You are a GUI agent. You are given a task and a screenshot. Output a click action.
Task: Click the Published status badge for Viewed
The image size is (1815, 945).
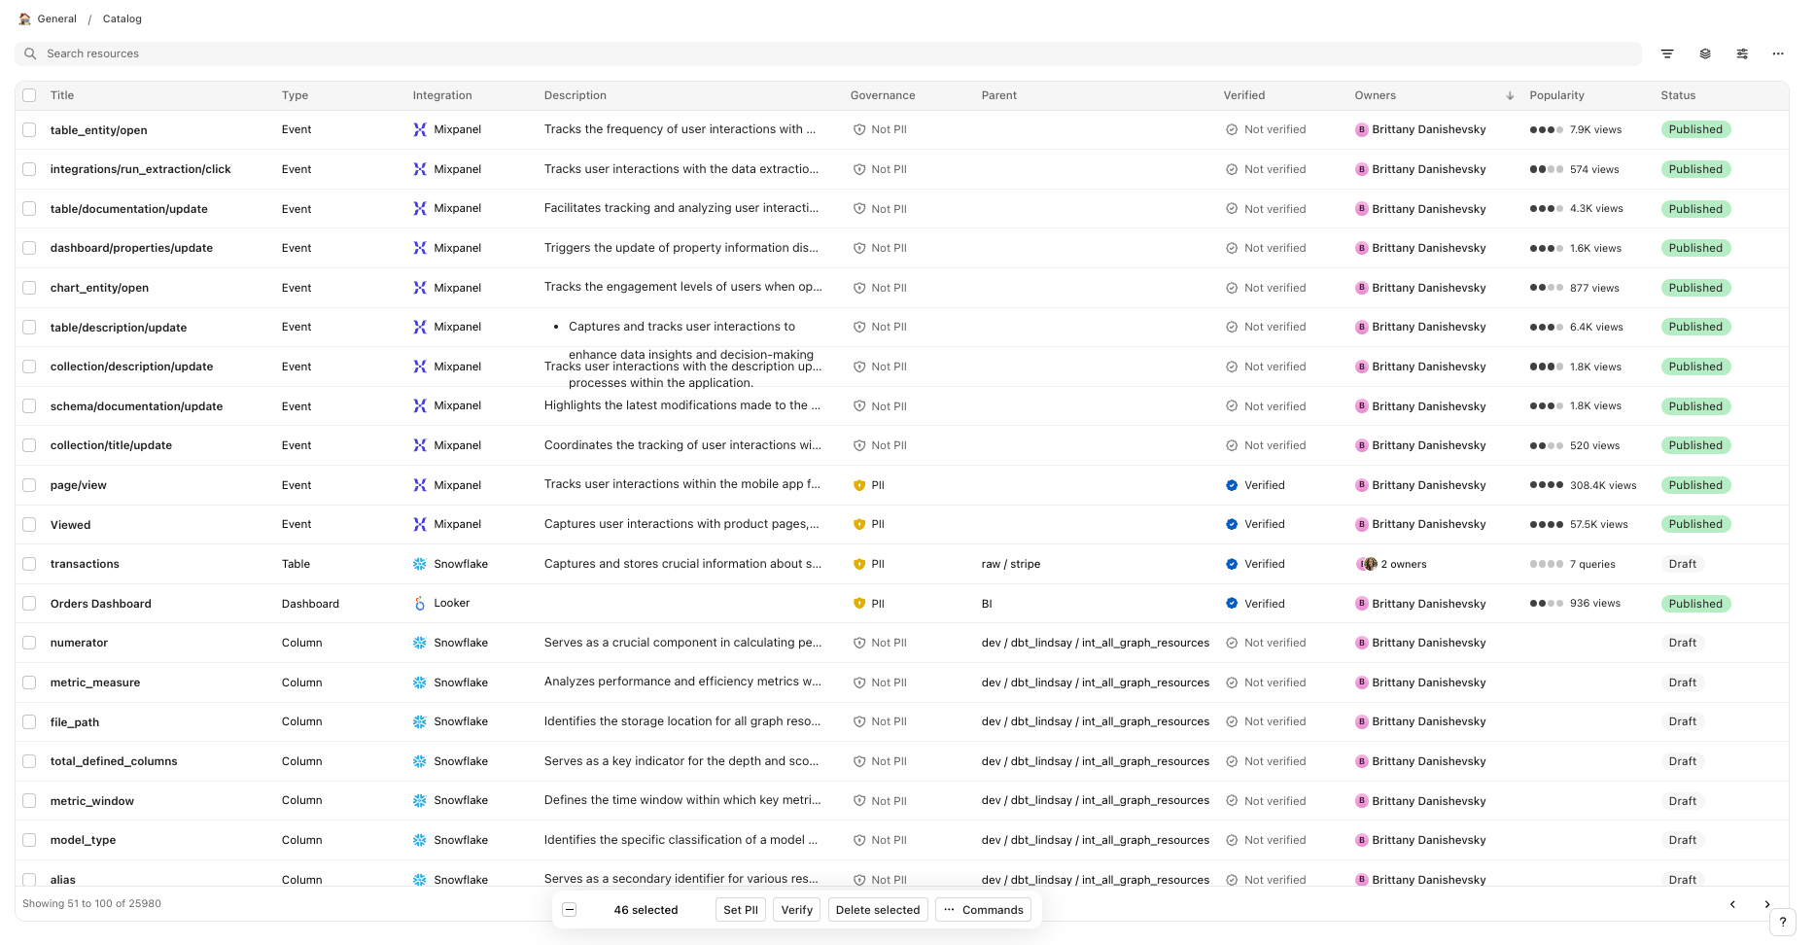click(x=1695, y=524)
